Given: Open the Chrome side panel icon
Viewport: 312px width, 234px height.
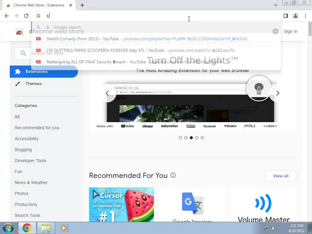Looking at the screenshot, I should pos(286,16).
